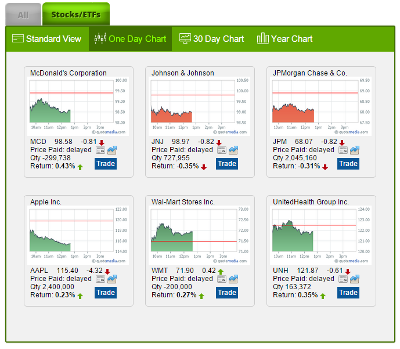
Task: Click the WMT price 71.90
Action: 185,271
